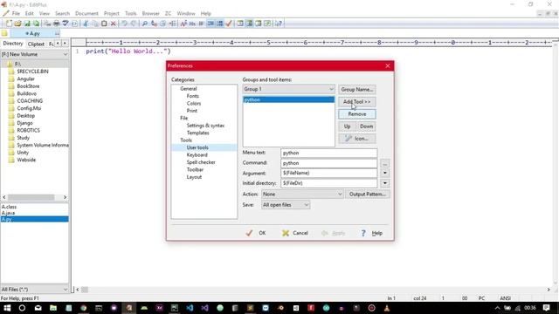Open the All Files (*.*) filter dropdown
Viewport: 559px width, 314px height.
coord(35,290)
